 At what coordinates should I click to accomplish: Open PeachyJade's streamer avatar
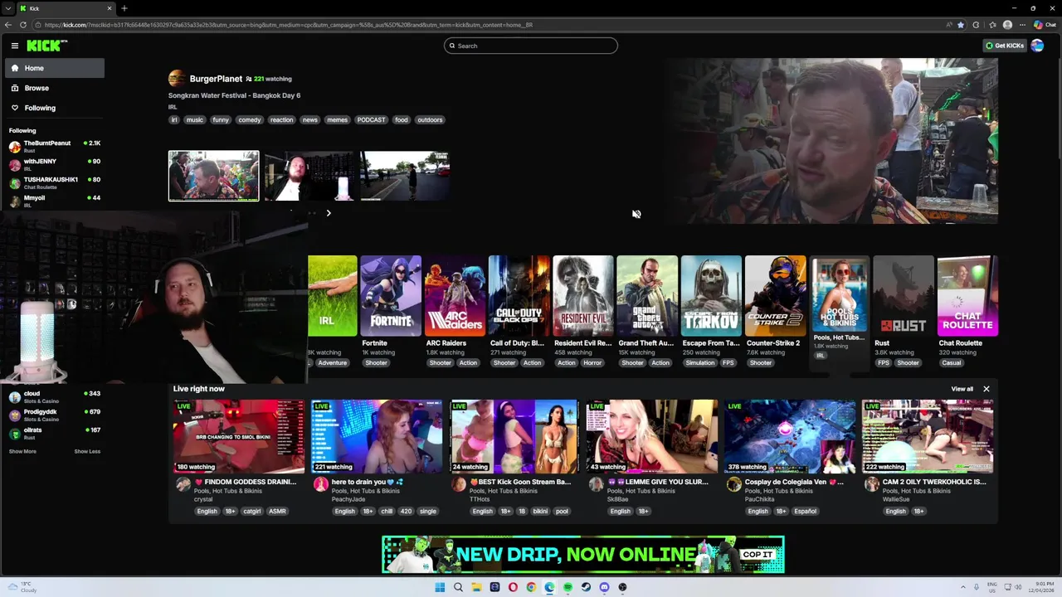click(x=320, y=485)
